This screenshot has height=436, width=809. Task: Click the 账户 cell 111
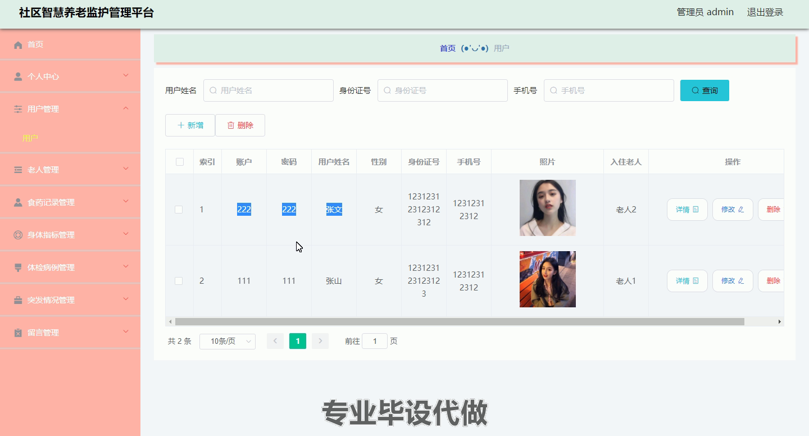(x=244, y=281)
